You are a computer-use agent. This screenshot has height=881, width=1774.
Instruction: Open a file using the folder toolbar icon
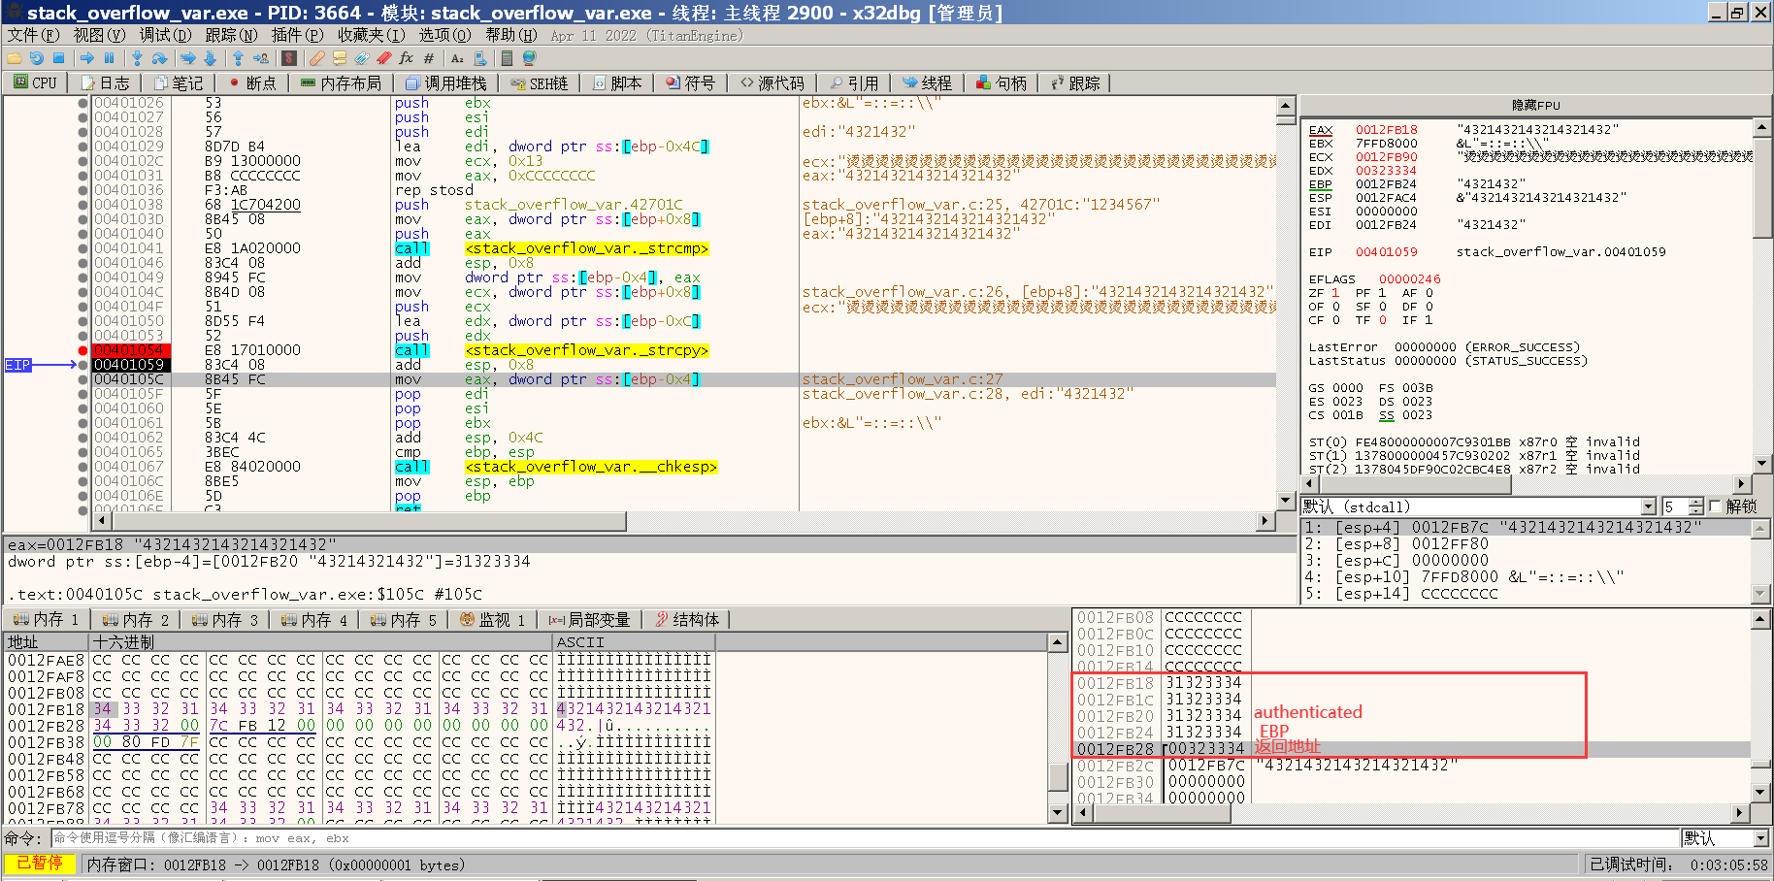tap(15, 58)
